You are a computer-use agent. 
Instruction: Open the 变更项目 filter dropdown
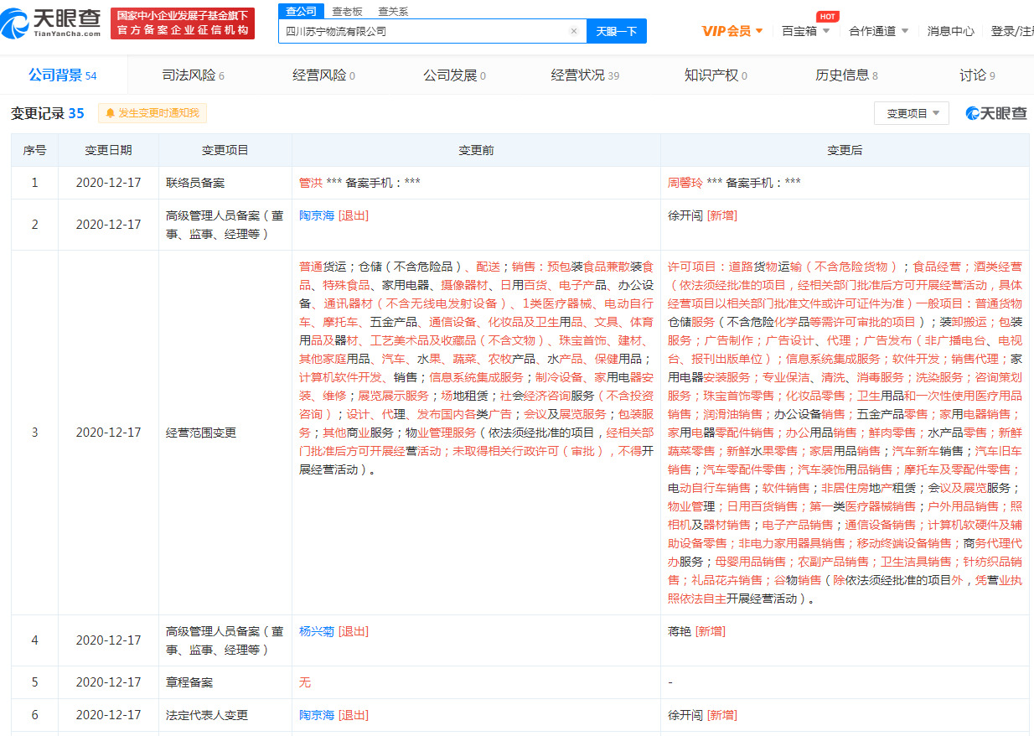point(912,113)
